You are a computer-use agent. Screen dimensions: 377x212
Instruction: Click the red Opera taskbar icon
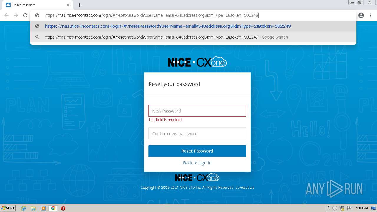(63, 208)
